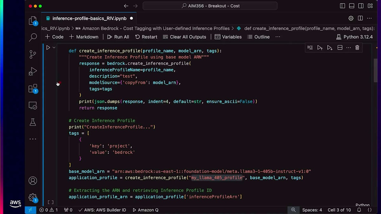Open the Explorer view in activity bar
The width and height of the screenshot is (381, 214).
(x=33, y=21)
